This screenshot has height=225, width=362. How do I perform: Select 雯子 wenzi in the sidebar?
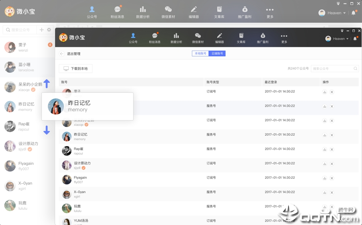point(27,47)
